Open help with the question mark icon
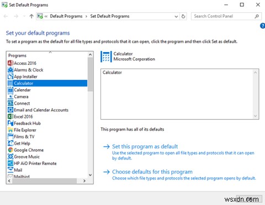 point(263,26)
